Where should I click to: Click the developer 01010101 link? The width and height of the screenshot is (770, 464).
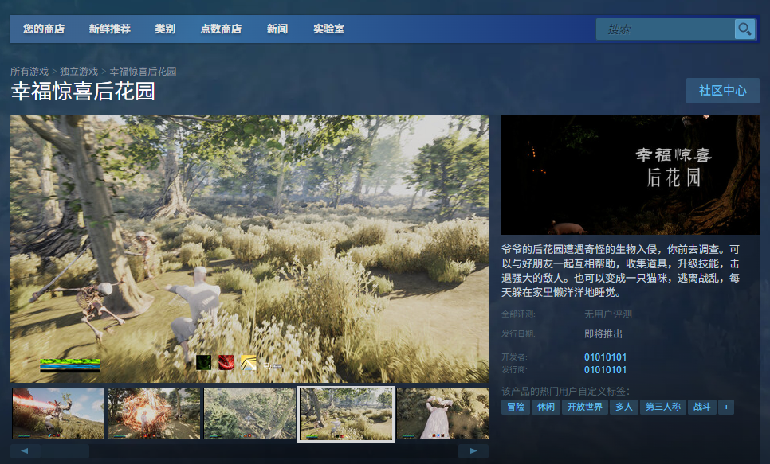pos(605,357)
